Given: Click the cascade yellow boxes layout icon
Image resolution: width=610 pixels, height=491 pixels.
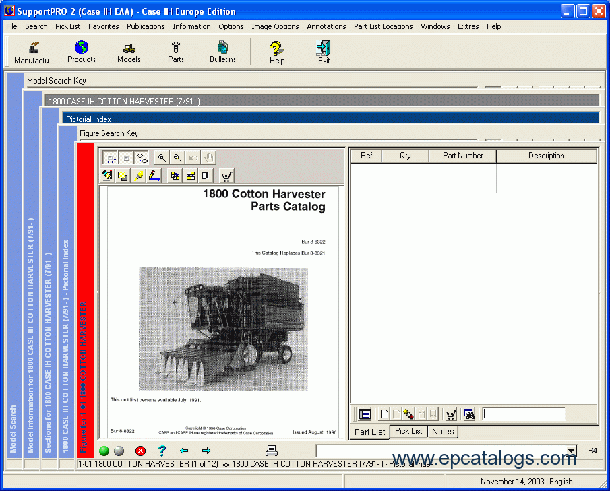Looking at the screenshot, I should click(175, 176).
